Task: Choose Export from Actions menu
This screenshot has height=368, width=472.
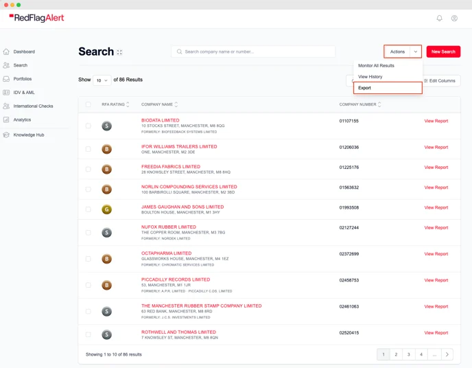Action: (x=388, y=88)
